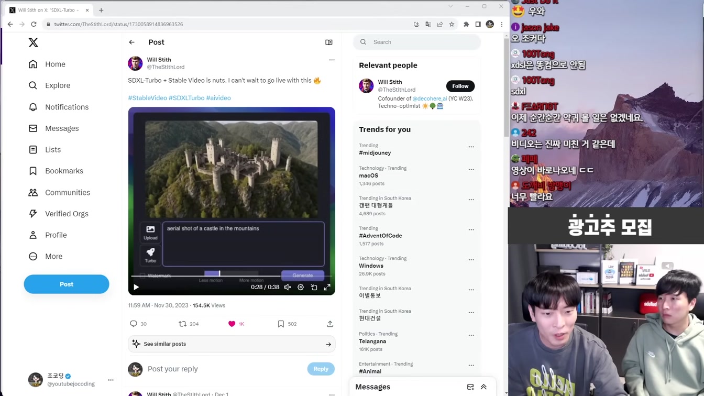
Task: Enter video fullscreen mode
Action: (327, 287)
